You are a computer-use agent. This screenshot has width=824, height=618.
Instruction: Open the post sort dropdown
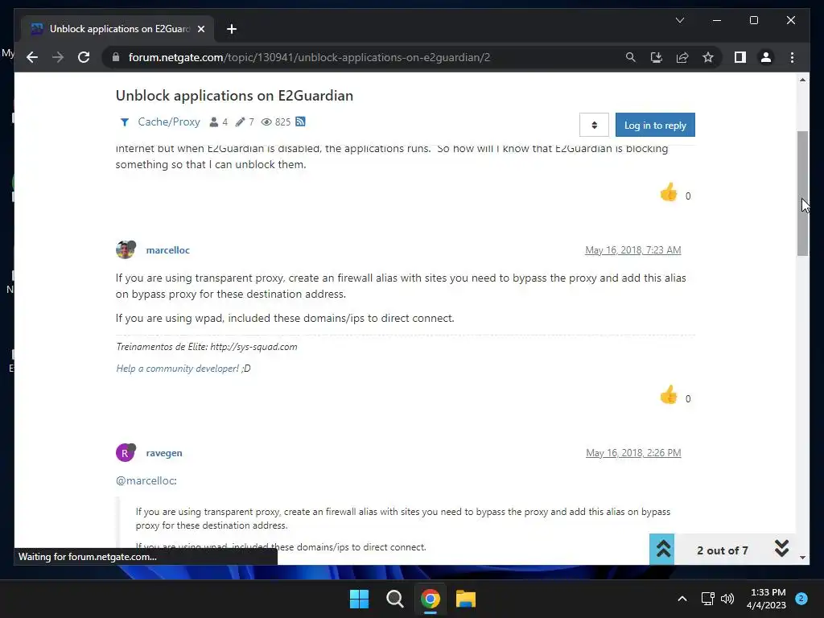[x=594, y=125]
